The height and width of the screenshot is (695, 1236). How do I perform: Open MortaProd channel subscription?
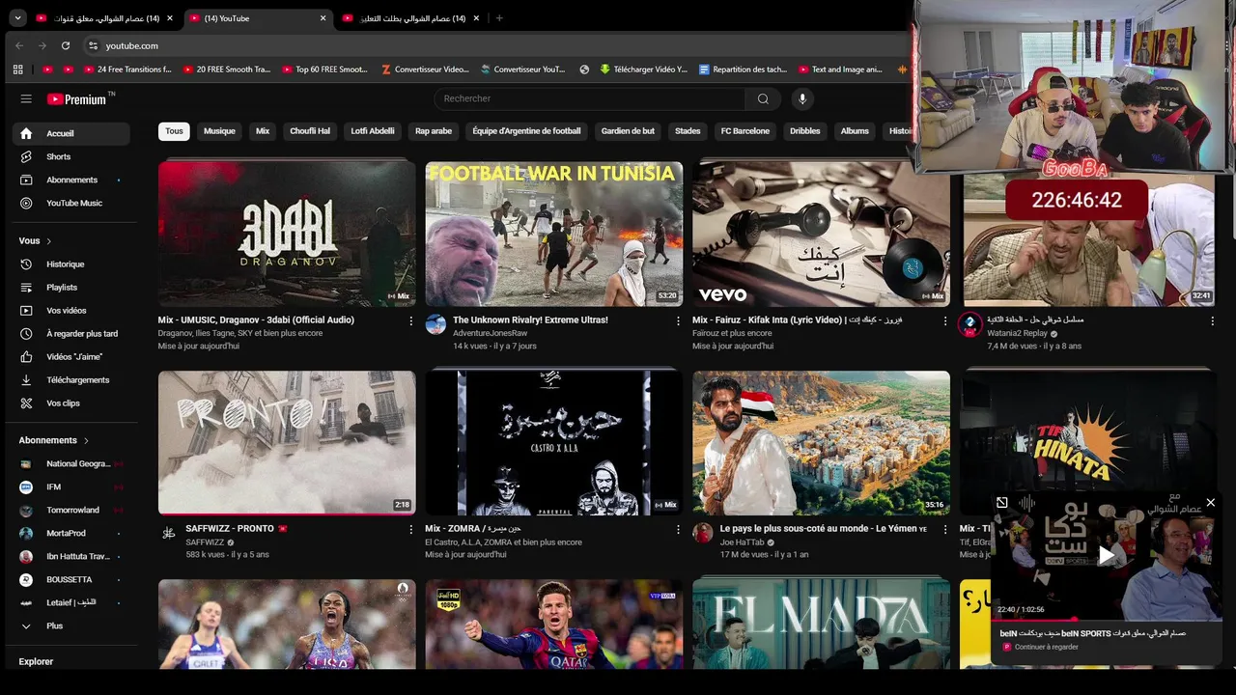71,533
